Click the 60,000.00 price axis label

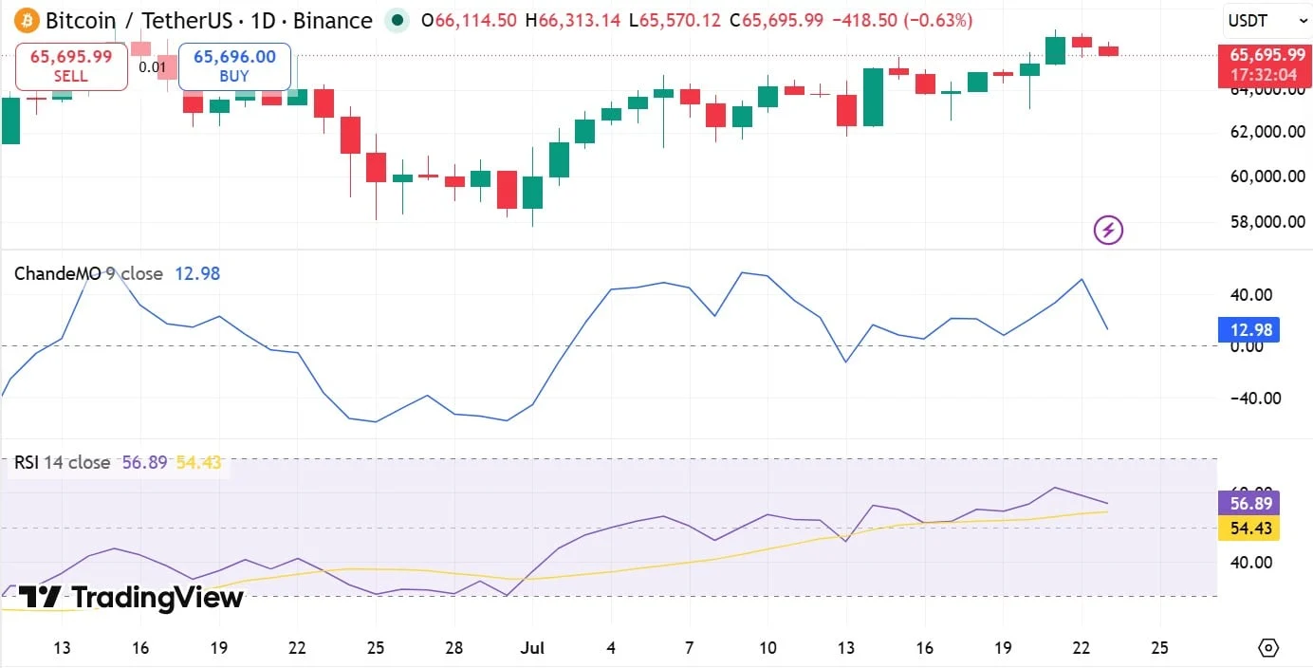click(1267, 176)
